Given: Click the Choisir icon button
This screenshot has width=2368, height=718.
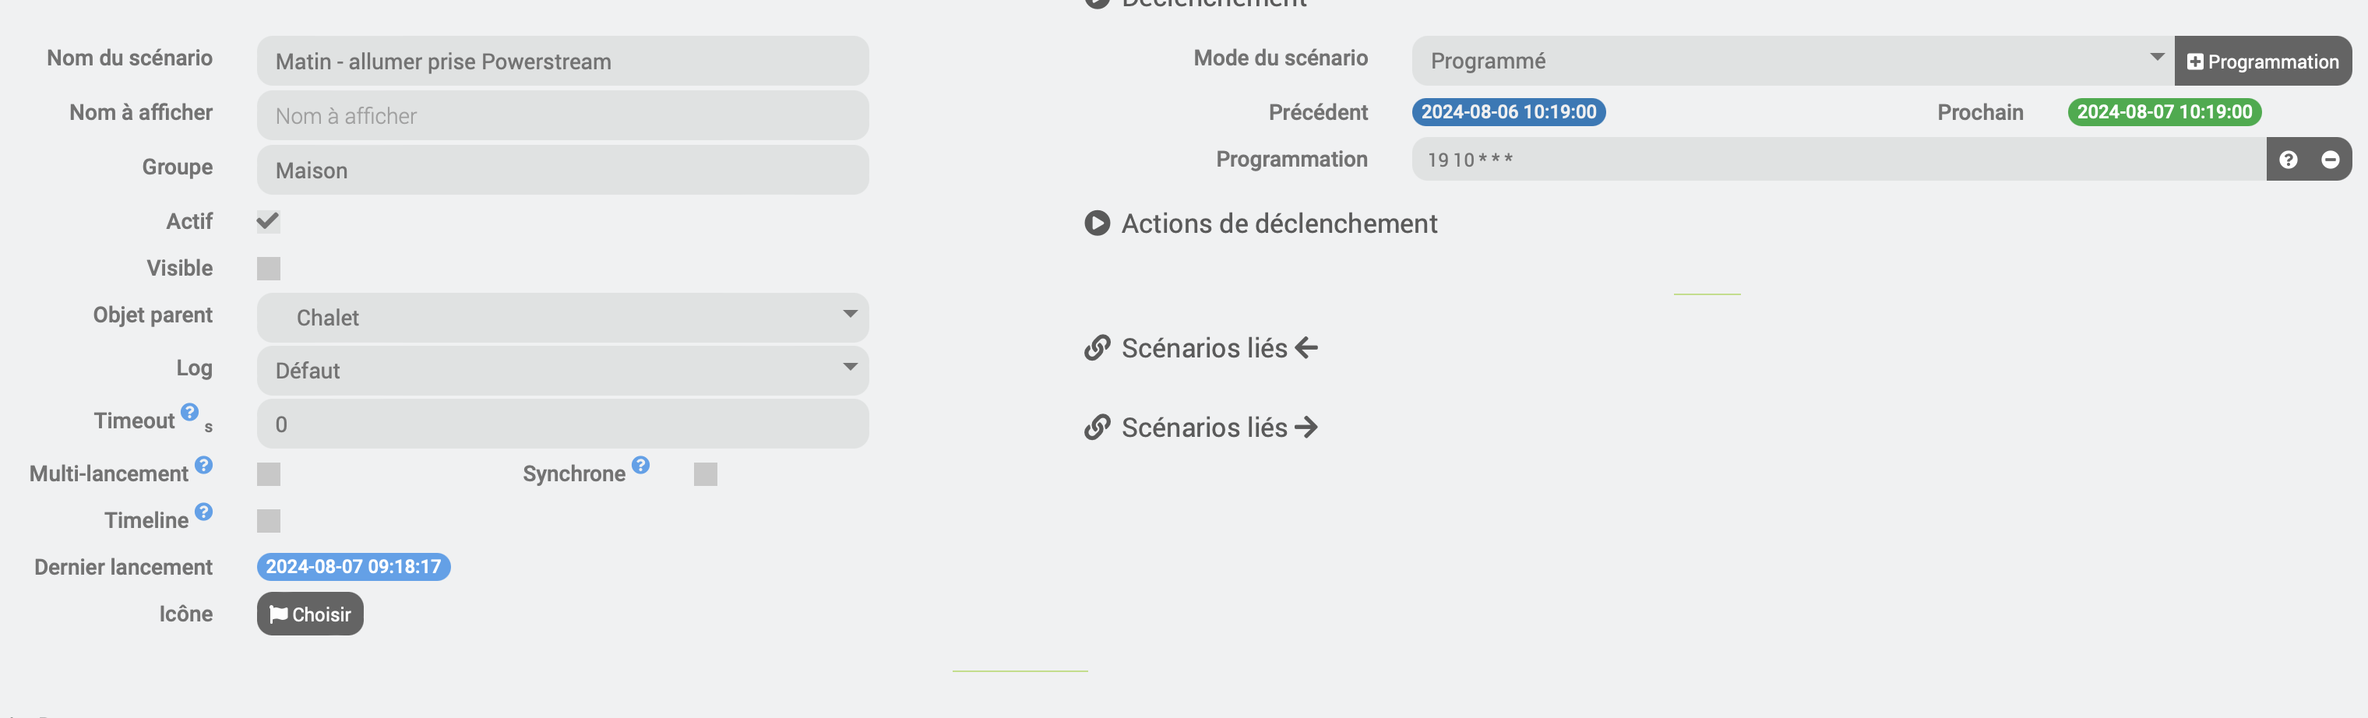Looking at the screenshot, I should click(310, 614).
